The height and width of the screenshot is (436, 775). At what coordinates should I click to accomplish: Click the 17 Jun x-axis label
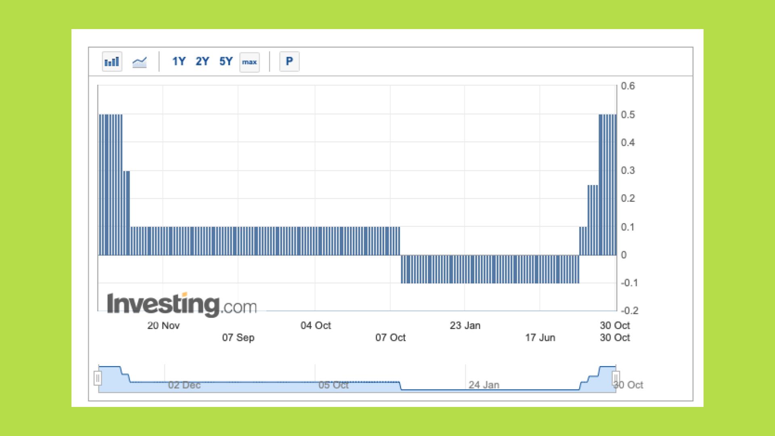pyautogui.click(x=540, y=337)
